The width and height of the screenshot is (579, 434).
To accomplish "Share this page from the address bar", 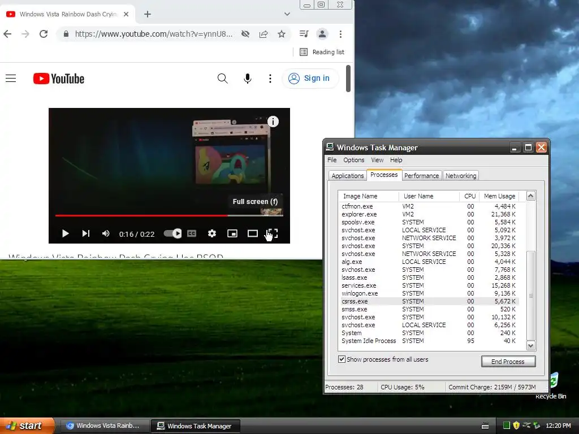I will click(263, 34).
